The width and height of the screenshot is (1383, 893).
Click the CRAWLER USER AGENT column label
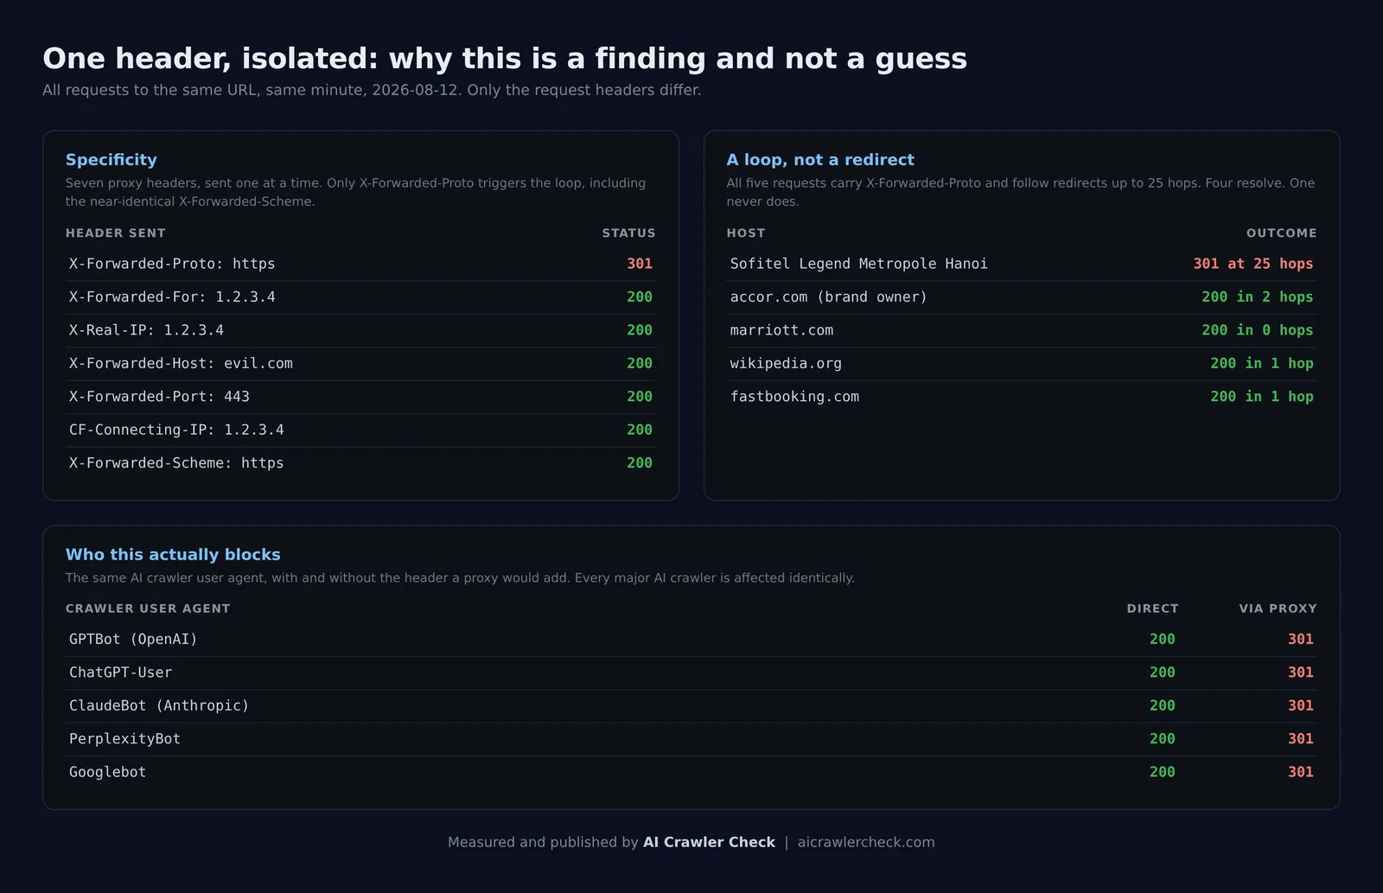point(148,609)
